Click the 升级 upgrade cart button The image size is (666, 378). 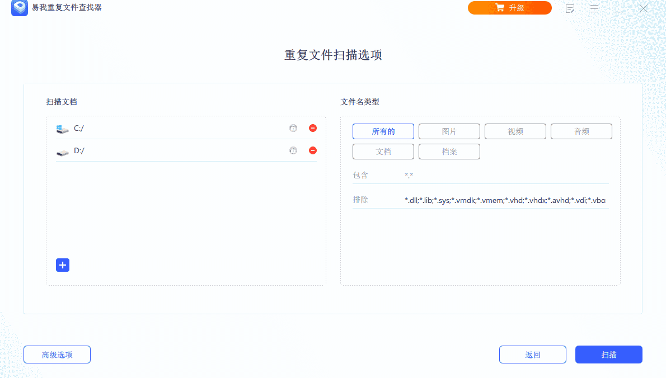509,8
